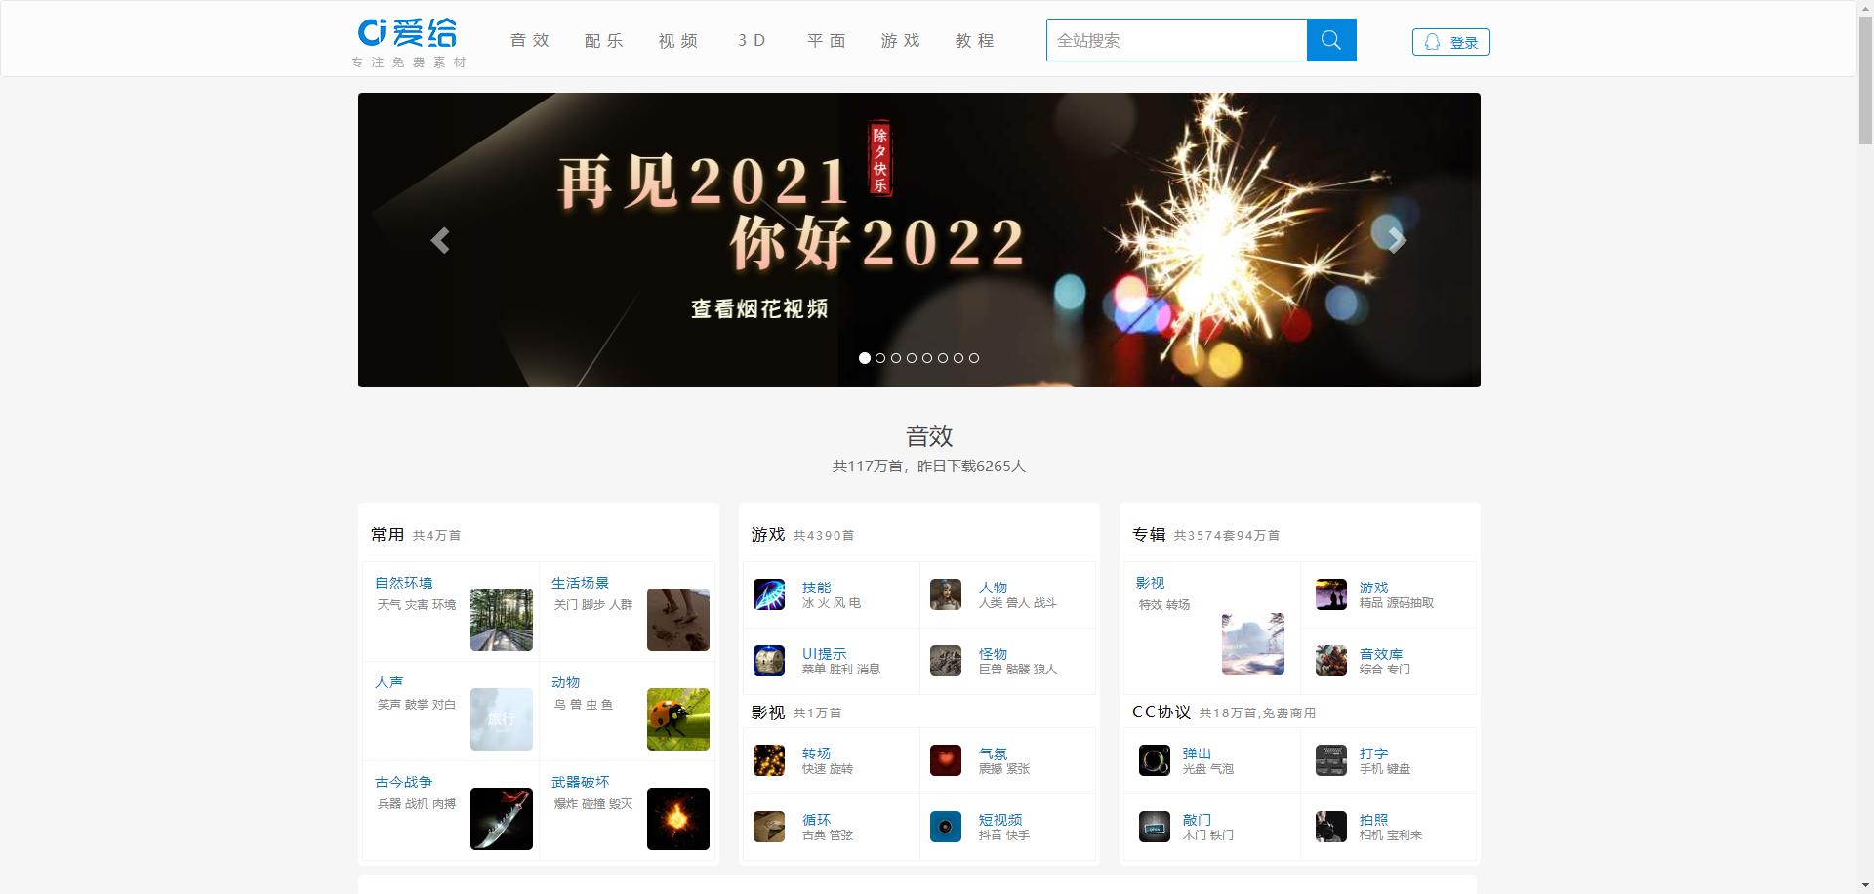Image resolution: width=1874 pixels, height=894 pixels.
Task: Advance carousel with the right arrow
Action: point(1395,239)
